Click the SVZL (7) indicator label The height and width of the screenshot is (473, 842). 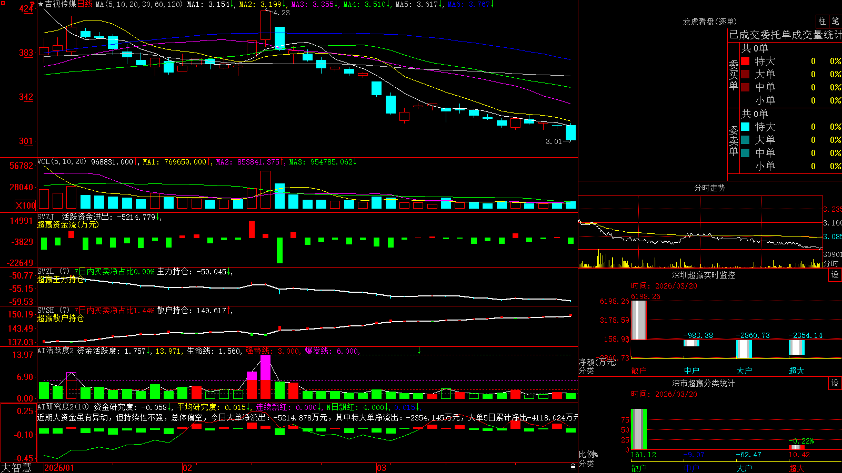(54, 271)
